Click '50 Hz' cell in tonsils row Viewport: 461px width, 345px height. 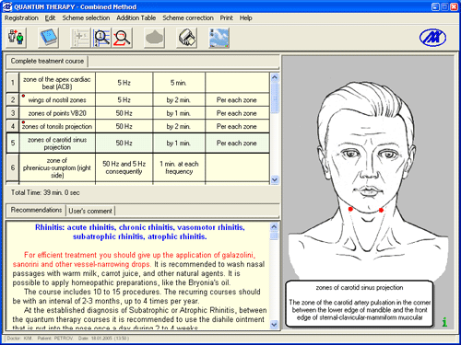[124, 126]
